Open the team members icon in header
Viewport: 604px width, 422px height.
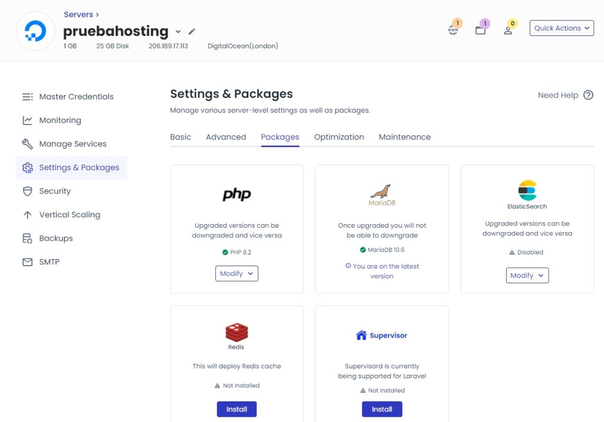[508, 30]
